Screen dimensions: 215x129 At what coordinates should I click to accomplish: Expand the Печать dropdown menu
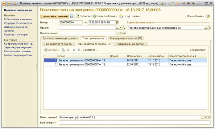click(133, 16)
